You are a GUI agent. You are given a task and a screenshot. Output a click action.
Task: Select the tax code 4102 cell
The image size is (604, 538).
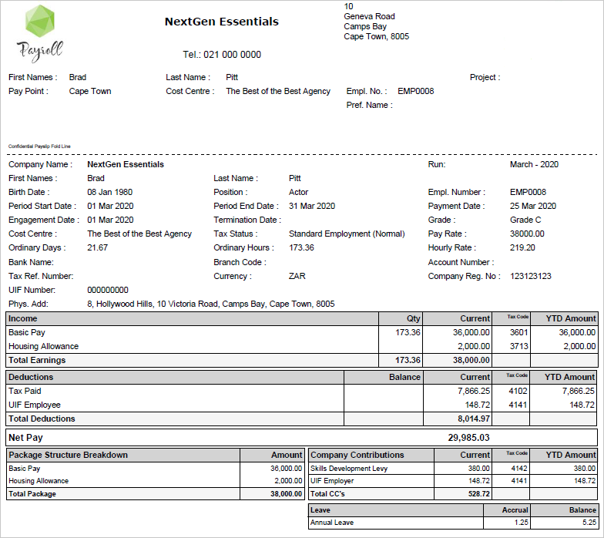(x=518, y=391)
